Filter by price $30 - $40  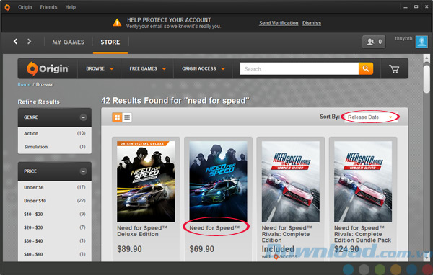[x=55, y=241]
